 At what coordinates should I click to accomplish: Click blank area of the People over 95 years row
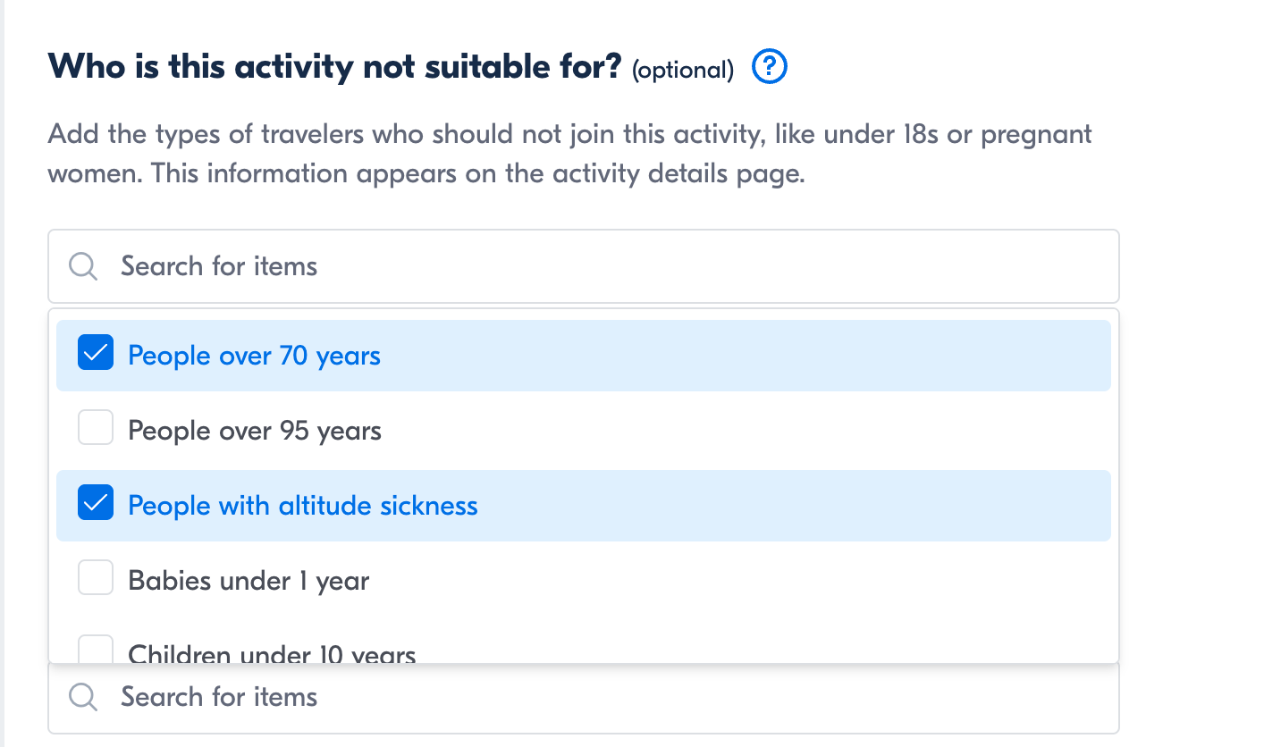click(x=742, y=431)
